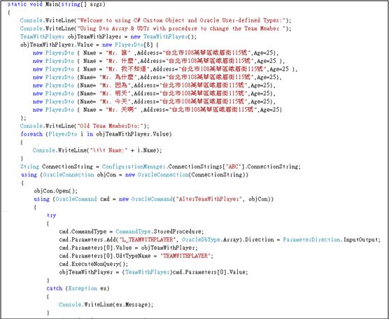
Task: Click the 'foreach' keyword
Action: click(31, 134)
